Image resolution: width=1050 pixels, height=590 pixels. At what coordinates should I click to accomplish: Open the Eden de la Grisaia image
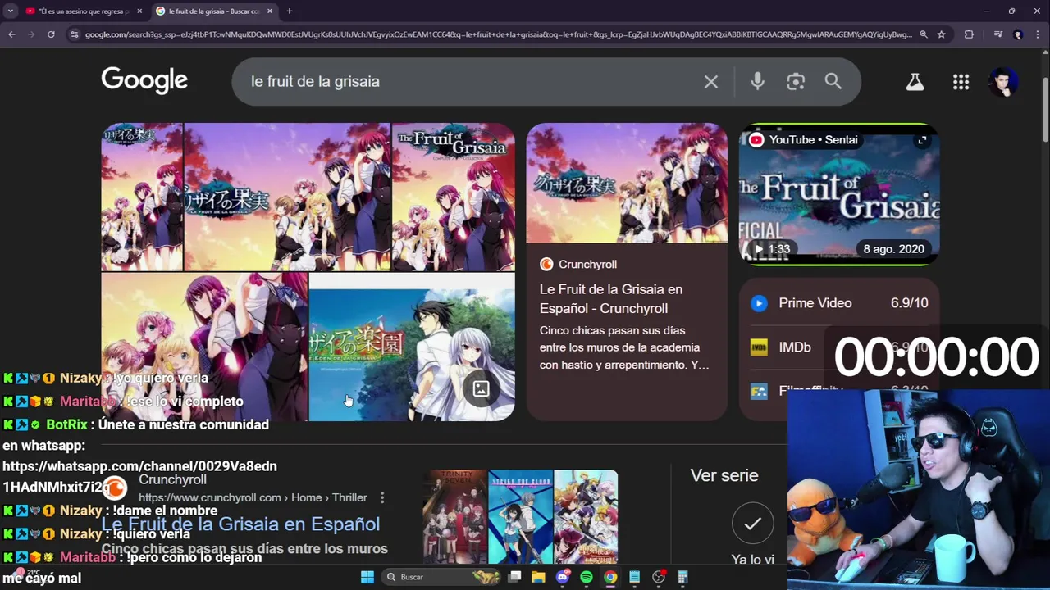point(412,347)
